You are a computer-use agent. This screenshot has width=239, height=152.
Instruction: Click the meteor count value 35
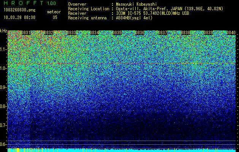click(55, 17)
